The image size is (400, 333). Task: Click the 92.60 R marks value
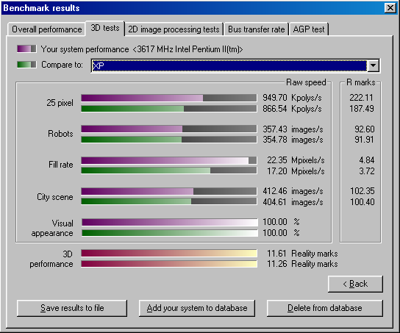coord(365,129)
